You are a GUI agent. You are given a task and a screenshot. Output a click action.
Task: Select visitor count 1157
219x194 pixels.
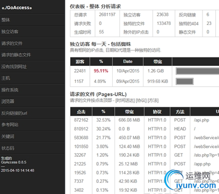(x=79, y=81)
